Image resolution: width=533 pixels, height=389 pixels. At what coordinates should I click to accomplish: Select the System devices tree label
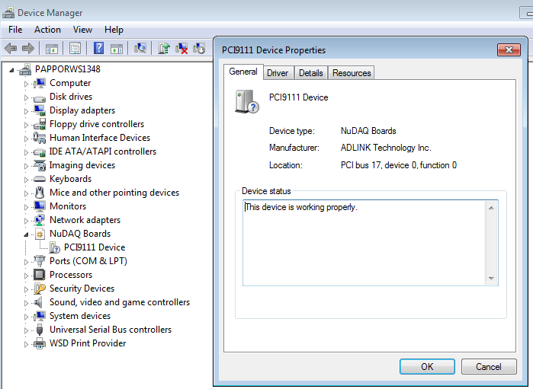80,316
